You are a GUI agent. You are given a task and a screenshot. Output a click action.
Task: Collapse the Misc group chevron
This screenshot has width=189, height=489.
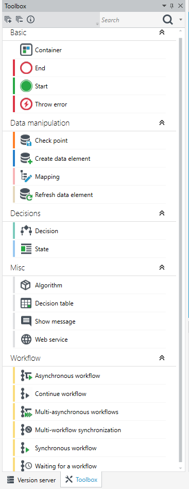coord(162,268)
